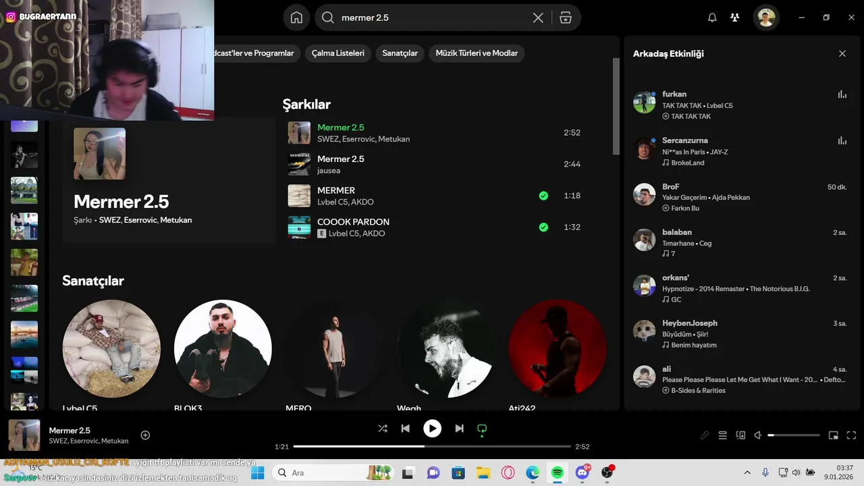Screen dimensions: 864x486
Task: Expand hidden system tray icons chevron
Action: (x=747, y=473)
